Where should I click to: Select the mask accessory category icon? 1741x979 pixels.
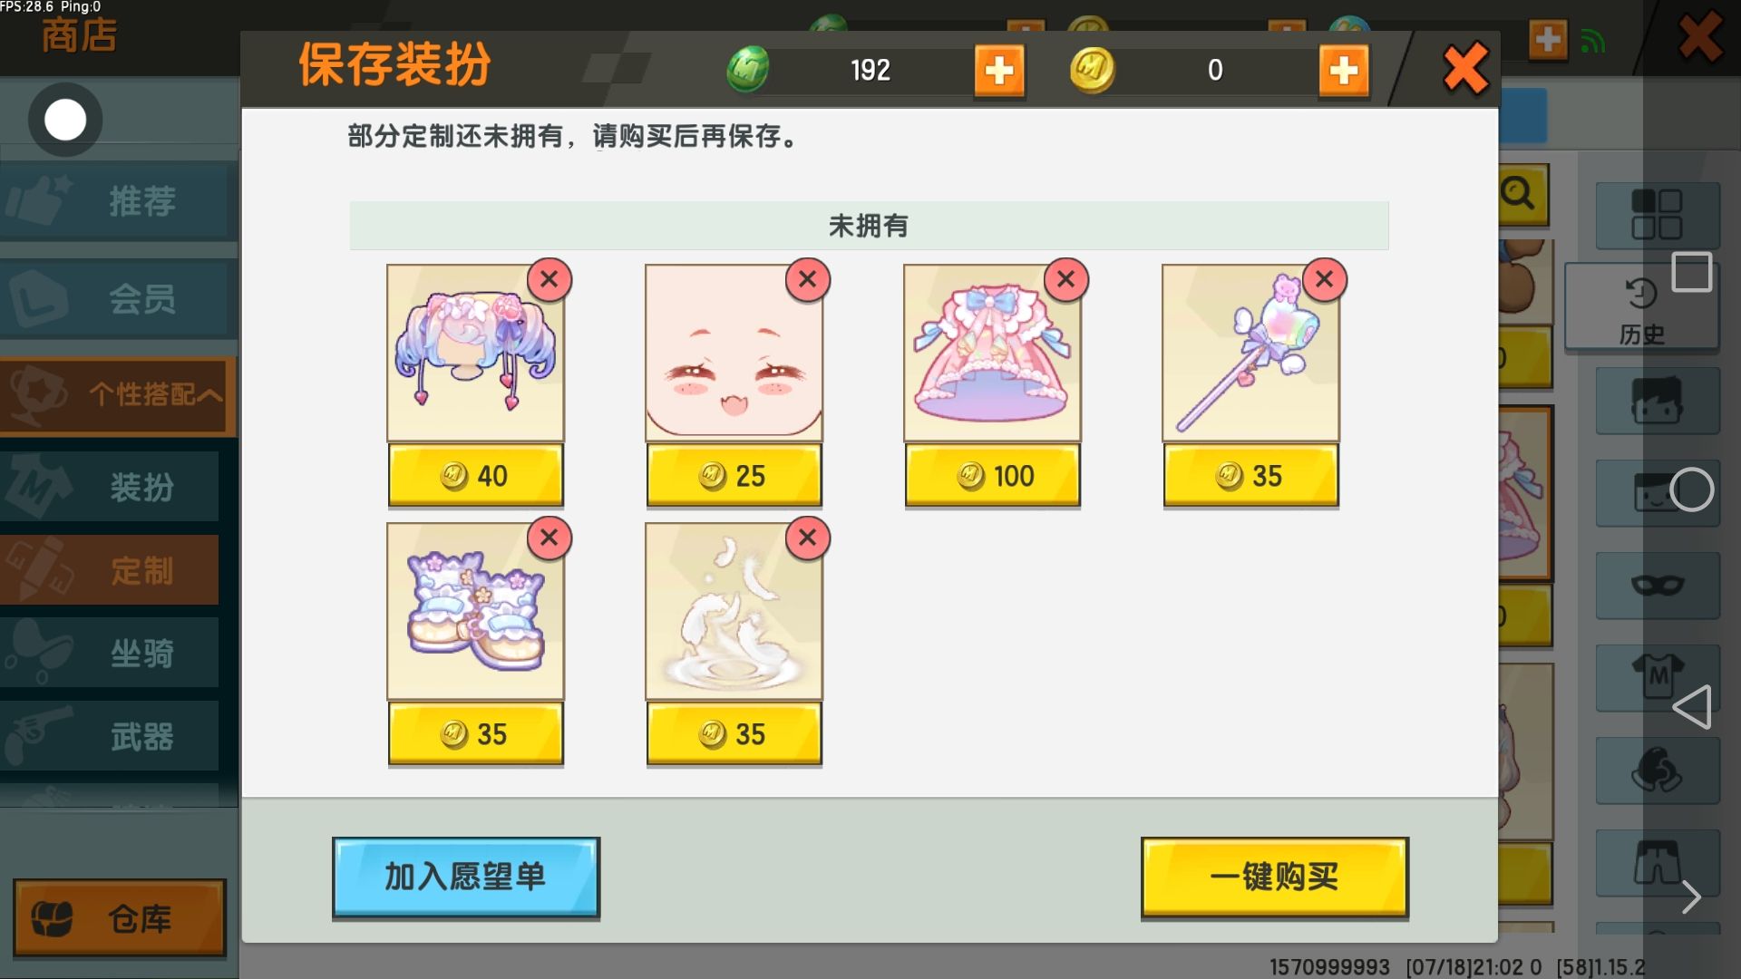[x=1658, y=585]
